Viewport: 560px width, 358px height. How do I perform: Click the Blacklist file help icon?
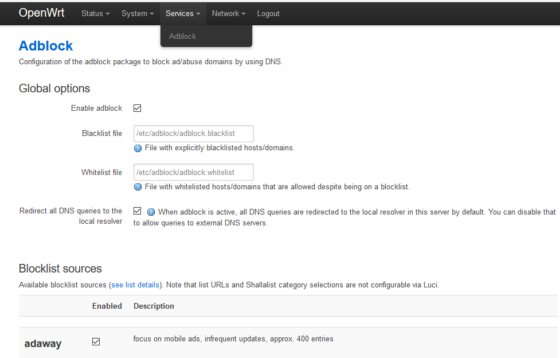pyautogui.click(x=138, y=149)
